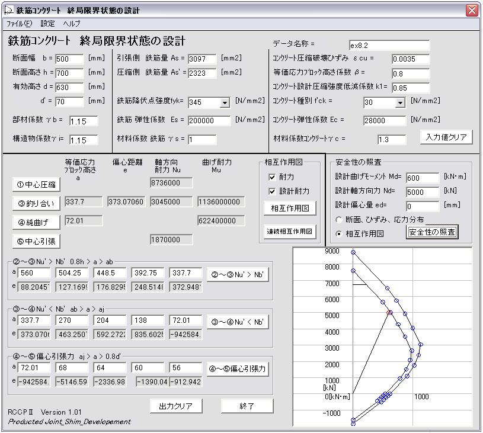Click the 3045000 Nu output value
Viewport: 483px width, 433px height.
[171, 202]
